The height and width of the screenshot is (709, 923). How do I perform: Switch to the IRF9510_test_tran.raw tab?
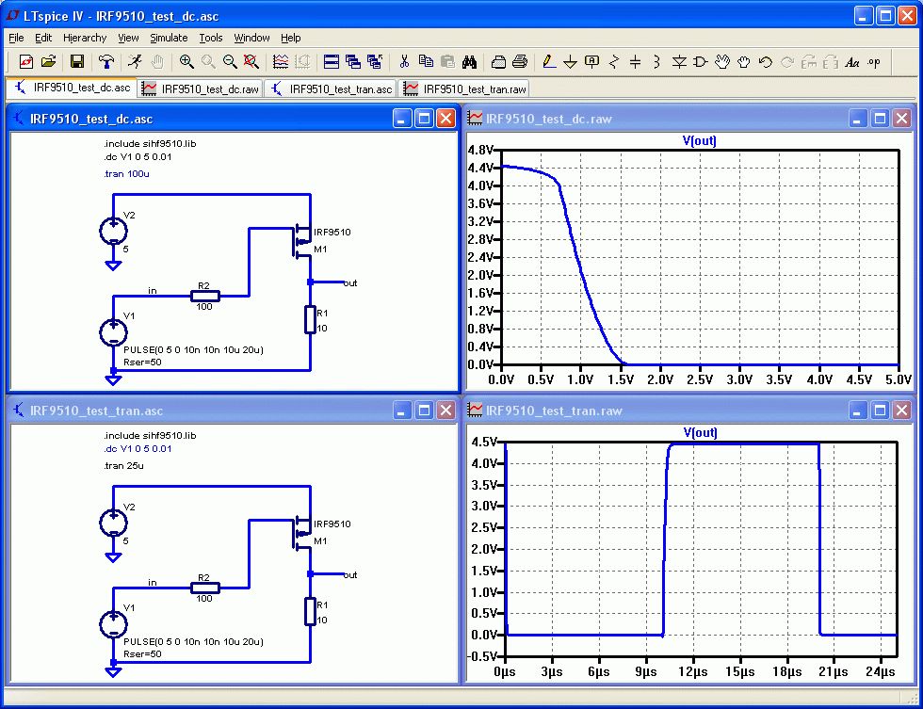[463, 89]
